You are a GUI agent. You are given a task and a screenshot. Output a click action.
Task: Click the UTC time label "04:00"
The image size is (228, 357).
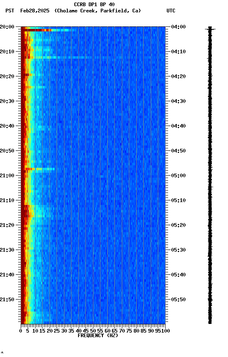[x=178, y=27]
